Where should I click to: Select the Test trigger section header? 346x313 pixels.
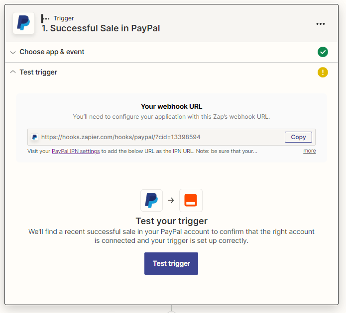tap(38, 72)
